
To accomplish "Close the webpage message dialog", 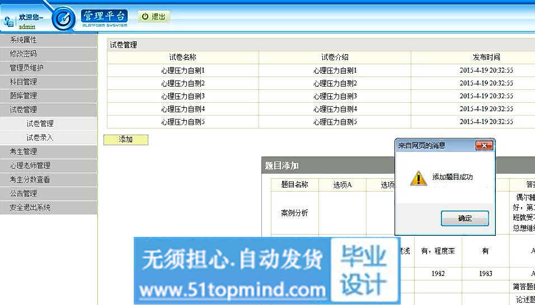I will pos(484,146).
